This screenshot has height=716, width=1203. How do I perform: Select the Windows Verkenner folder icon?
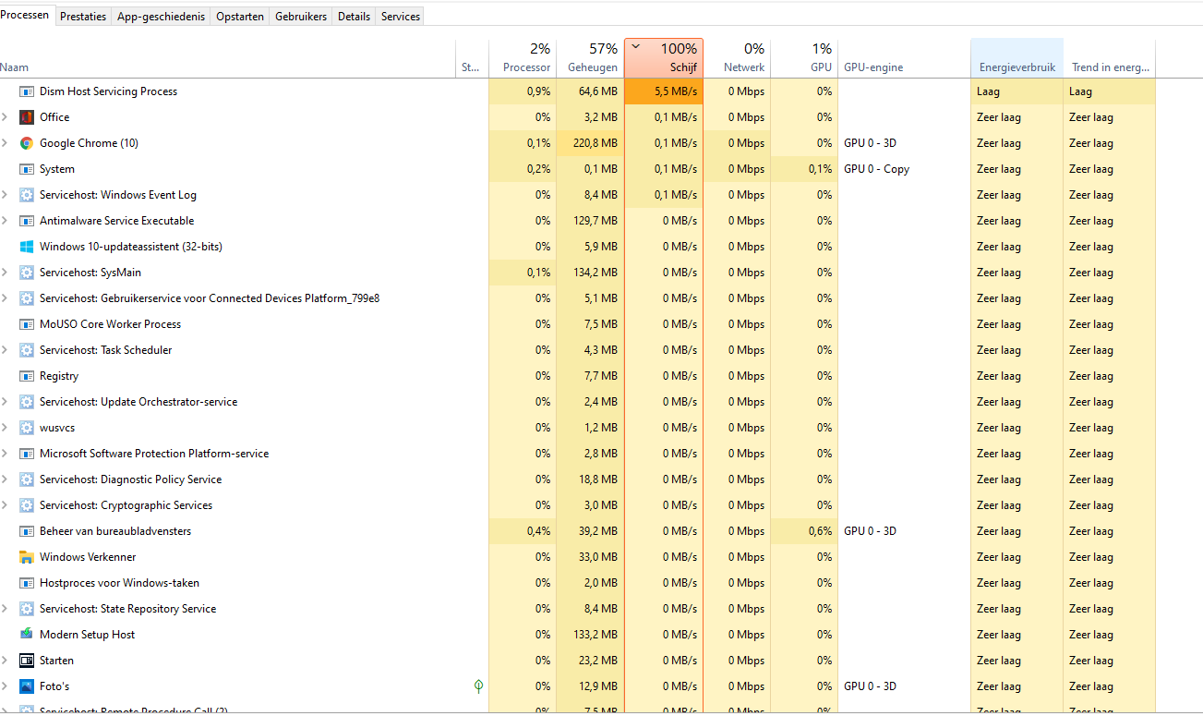[27, 557]
